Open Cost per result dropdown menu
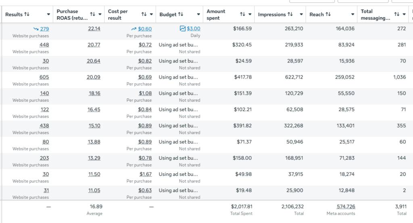This screenshot has width=413, height=223. (x=152, y=14)
